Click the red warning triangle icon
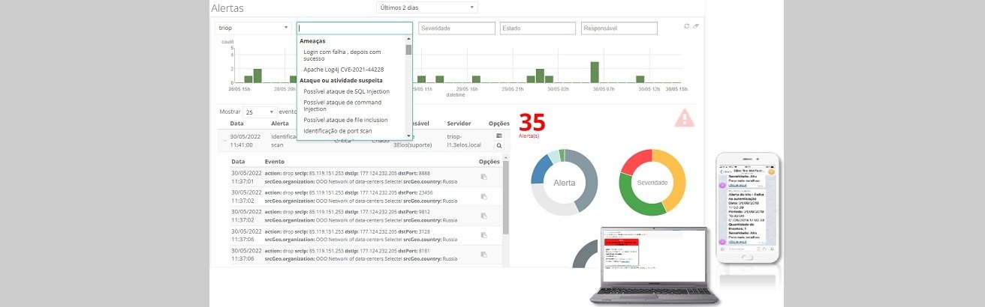 [x=684, y=118]
